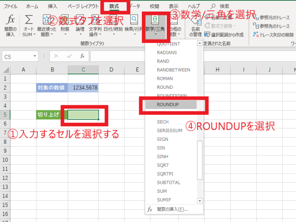Switch to the Help (ヘルプ) tab

(194, 7)
